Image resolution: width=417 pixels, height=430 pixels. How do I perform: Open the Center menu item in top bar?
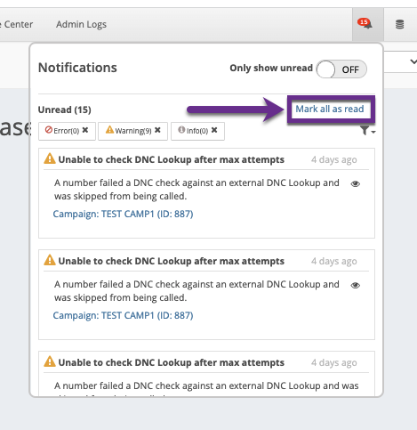click(16, 24)
